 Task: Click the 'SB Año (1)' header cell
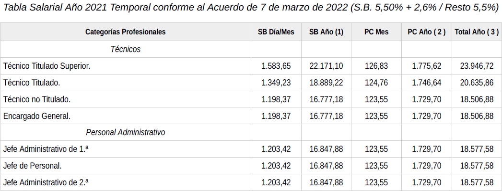tap(326, 32)
